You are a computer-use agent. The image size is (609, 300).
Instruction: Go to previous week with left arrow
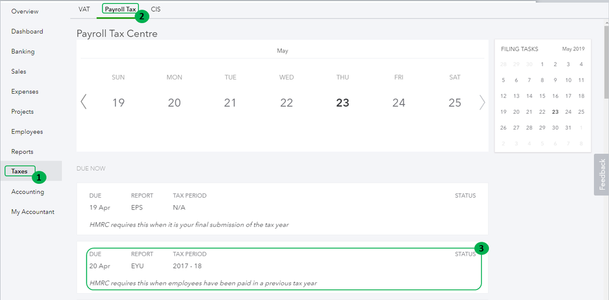84,102
